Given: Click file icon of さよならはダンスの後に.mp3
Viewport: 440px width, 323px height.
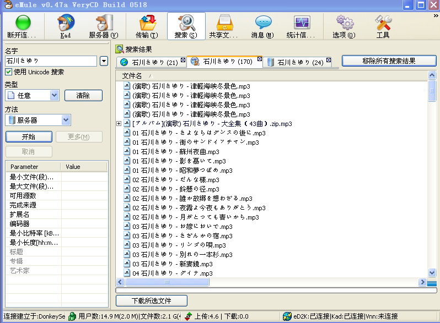Looking at the screenshot, I should pyautogui.click(x=127, y=133).
